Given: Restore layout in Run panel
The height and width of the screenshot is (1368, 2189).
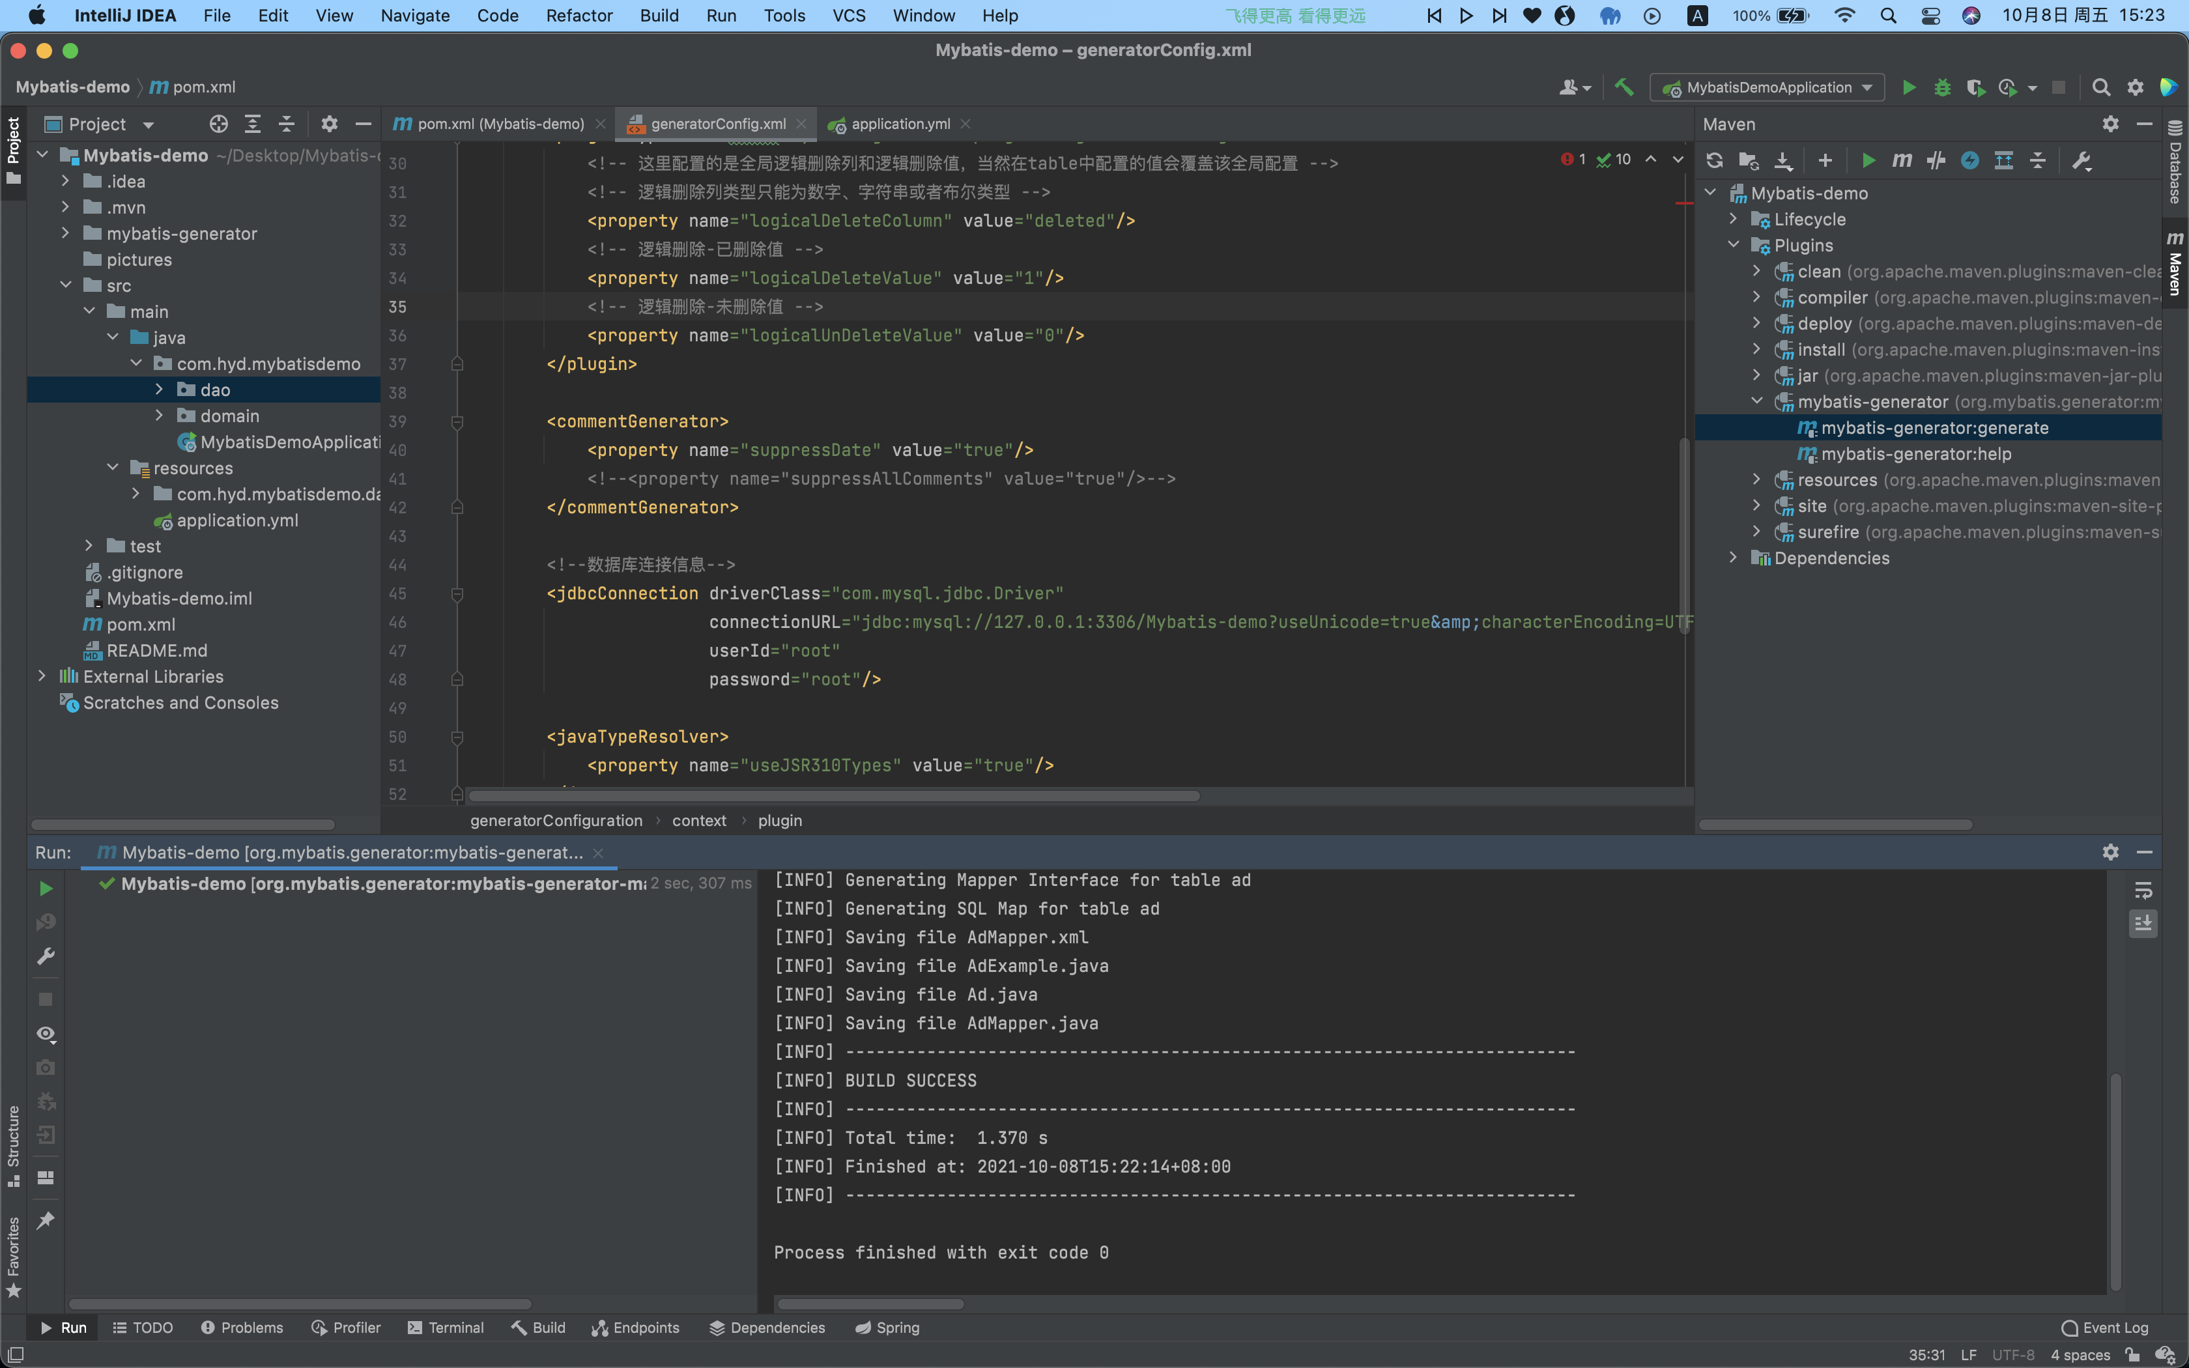Looking at the screenshot, I should pos(45,1177).
